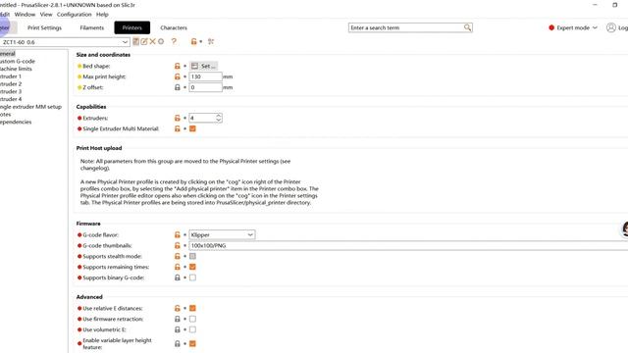Delete preset with the X icon
This screenshot has width=628, height=353.
(x=153, y=41)
